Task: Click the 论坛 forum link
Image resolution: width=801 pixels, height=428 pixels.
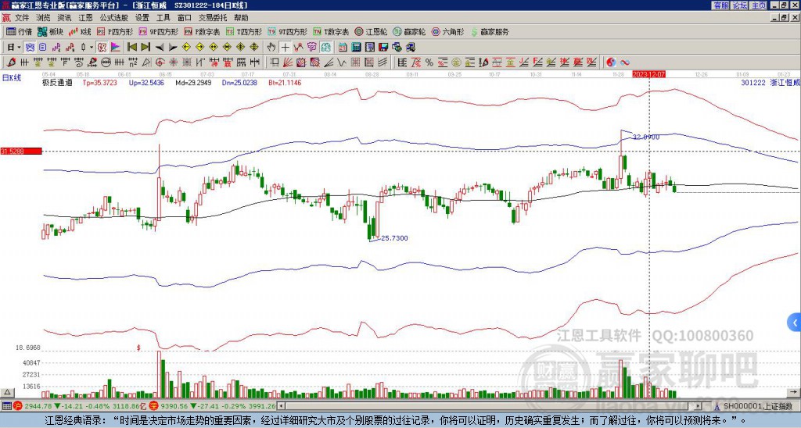Action: (x=740, y=5)
